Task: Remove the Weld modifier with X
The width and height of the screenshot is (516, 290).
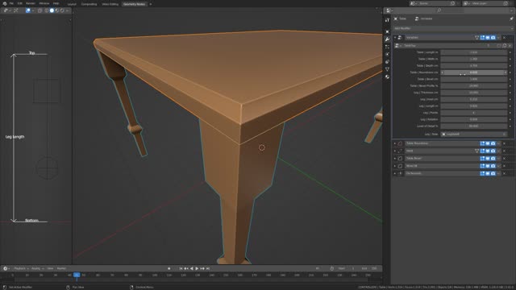Action: [504, 151]
